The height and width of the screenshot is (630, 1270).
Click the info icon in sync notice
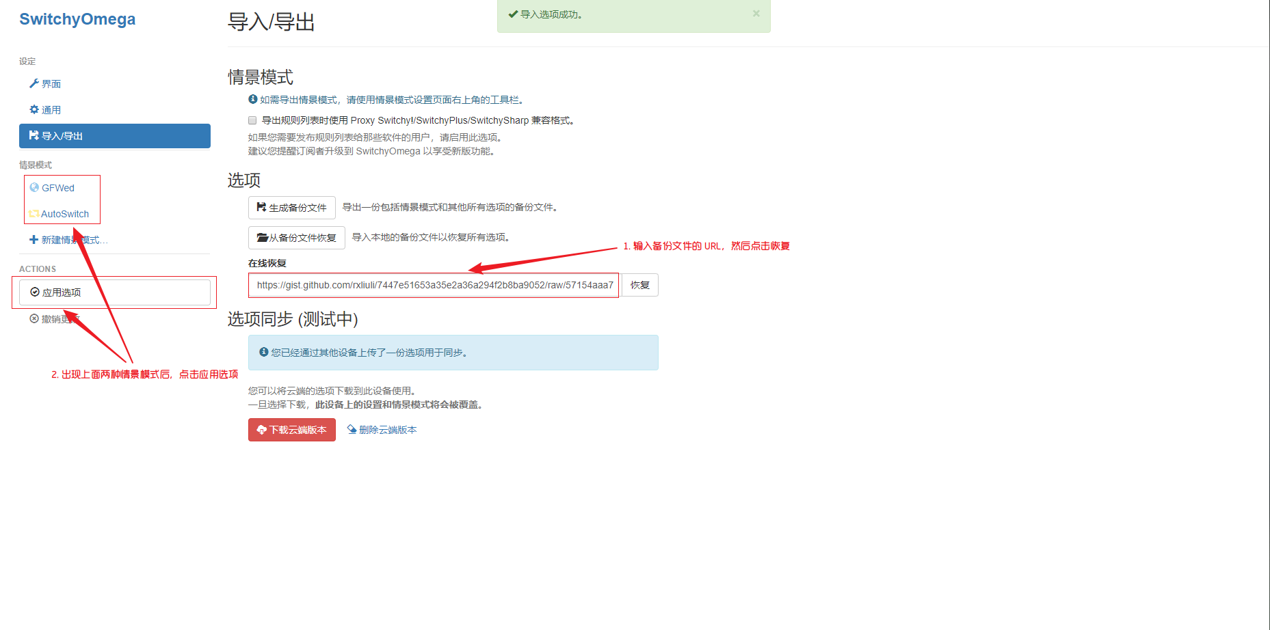tap(264, 352)
